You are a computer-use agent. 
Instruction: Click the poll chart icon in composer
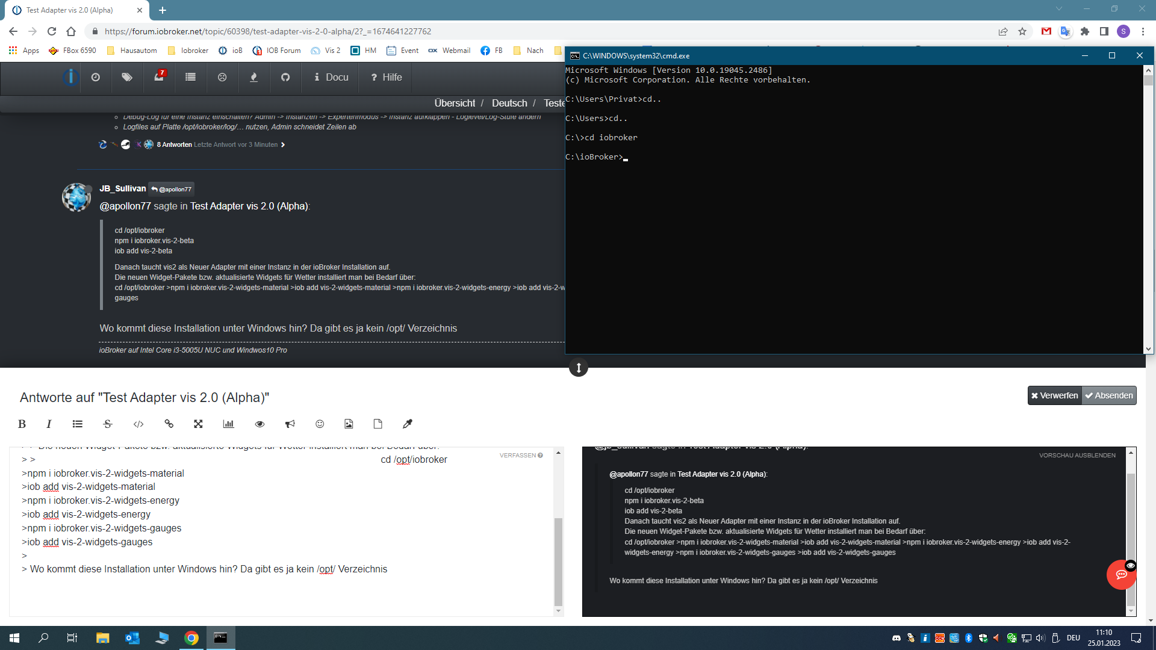coord(228,424)
